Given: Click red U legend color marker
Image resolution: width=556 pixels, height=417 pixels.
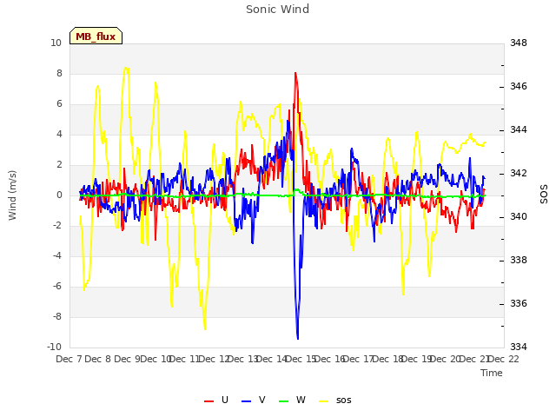Looking at the screenshot, I should (x=208, y=401).
